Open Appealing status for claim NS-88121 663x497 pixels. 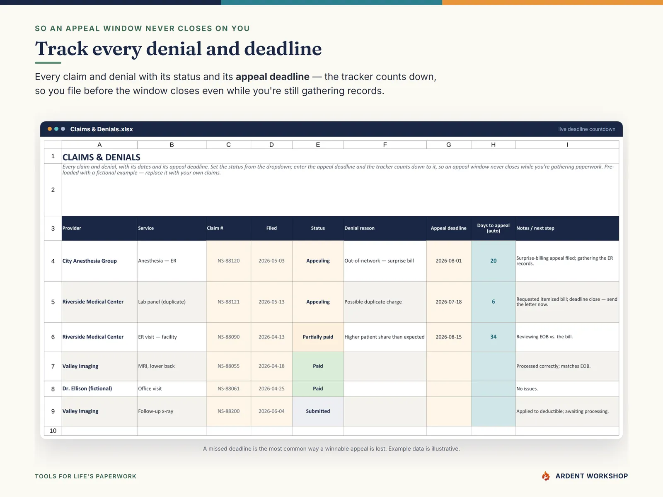click(x=318, y=302)
